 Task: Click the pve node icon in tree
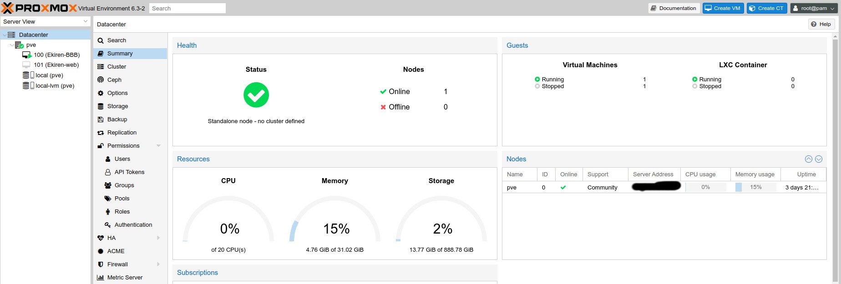(20, 45)
